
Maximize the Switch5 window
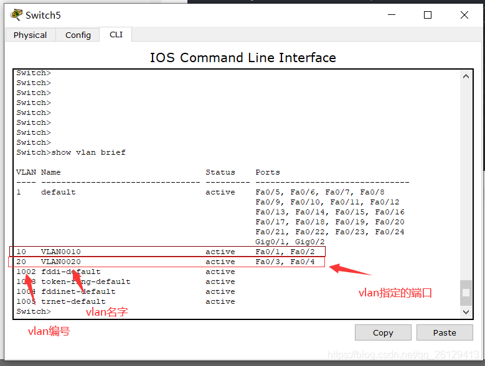point(428,15)
